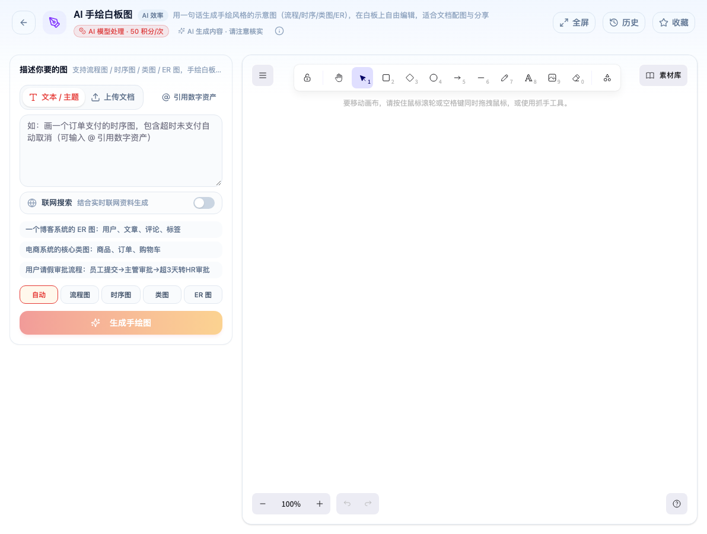Select the 时序图 diagram type
This screenshot has width=707, height=534.
121,294
